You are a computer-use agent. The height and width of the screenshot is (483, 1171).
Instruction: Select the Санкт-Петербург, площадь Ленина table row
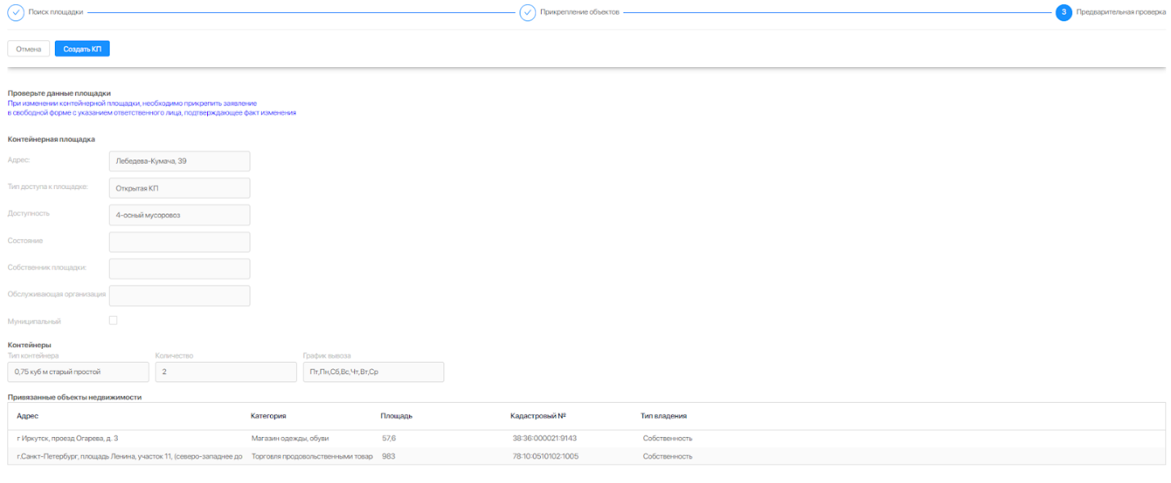327,456
